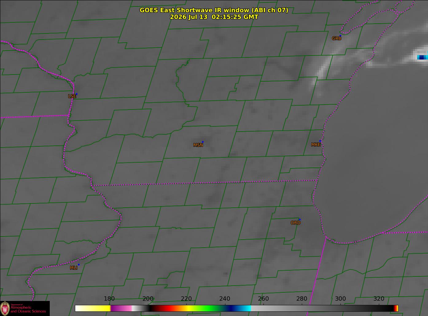Select the ORD station marker dot
Screen dimensions: 428x316
click(x=300, y=219)
